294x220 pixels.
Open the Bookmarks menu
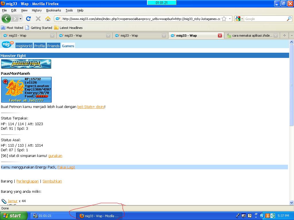tap(53, 10)
